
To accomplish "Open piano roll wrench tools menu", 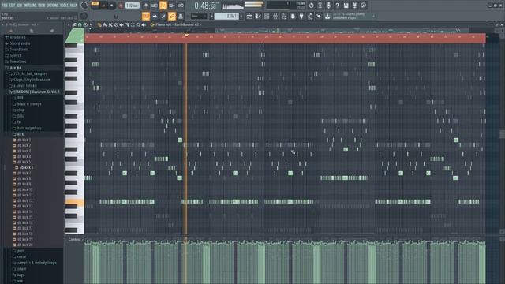I will coord(74,24).
